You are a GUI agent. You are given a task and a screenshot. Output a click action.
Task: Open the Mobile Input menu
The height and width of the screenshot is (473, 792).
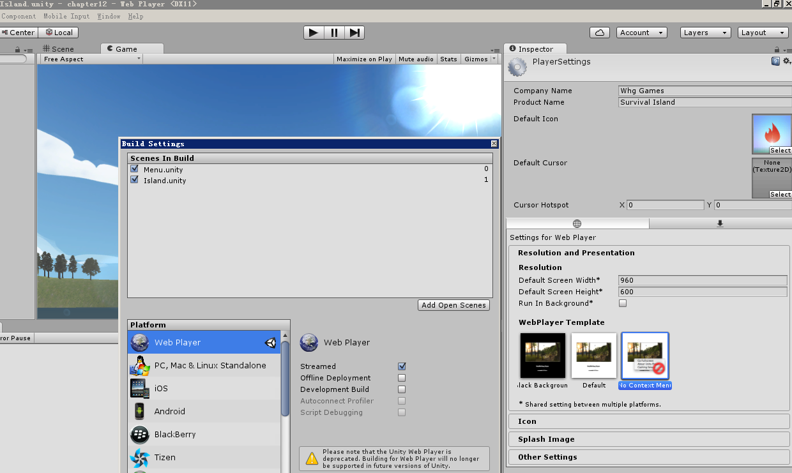pos(66,16)
